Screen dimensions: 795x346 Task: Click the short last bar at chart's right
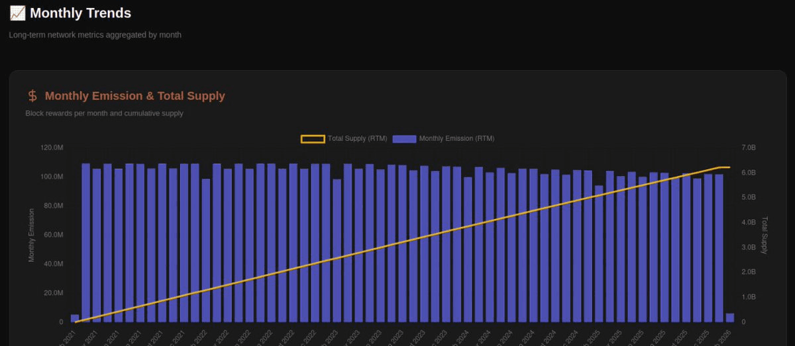coord(730,318)
